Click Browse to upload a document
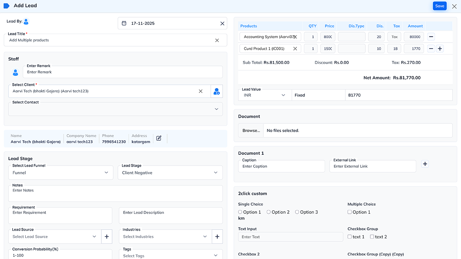Viewport: 461px width, 259px height. (250, 130)
